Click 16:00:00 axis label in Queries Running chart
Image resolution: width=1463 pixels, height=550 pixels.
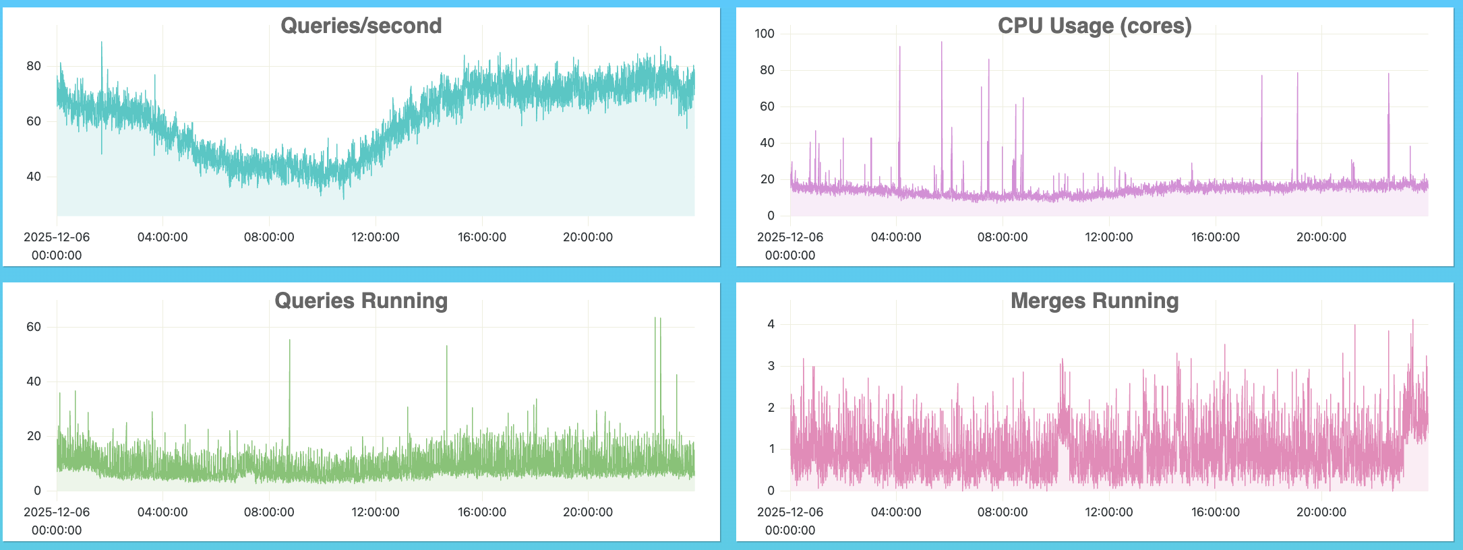tap(481, 512)
